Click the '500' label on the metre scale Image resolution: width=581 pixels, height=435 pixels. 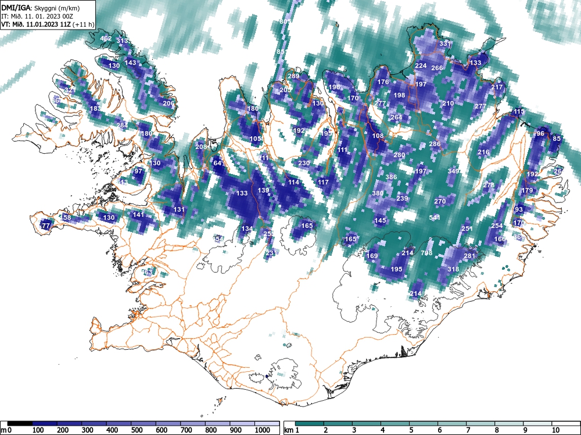point(137,430)
